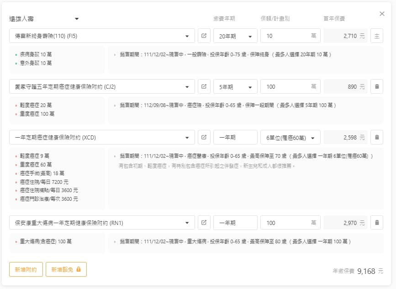The width and height of the screenshot is (396, 289).
Task: Click the coverage amount field showing 10
Action: pyautogui.click(x=285, y=36)
